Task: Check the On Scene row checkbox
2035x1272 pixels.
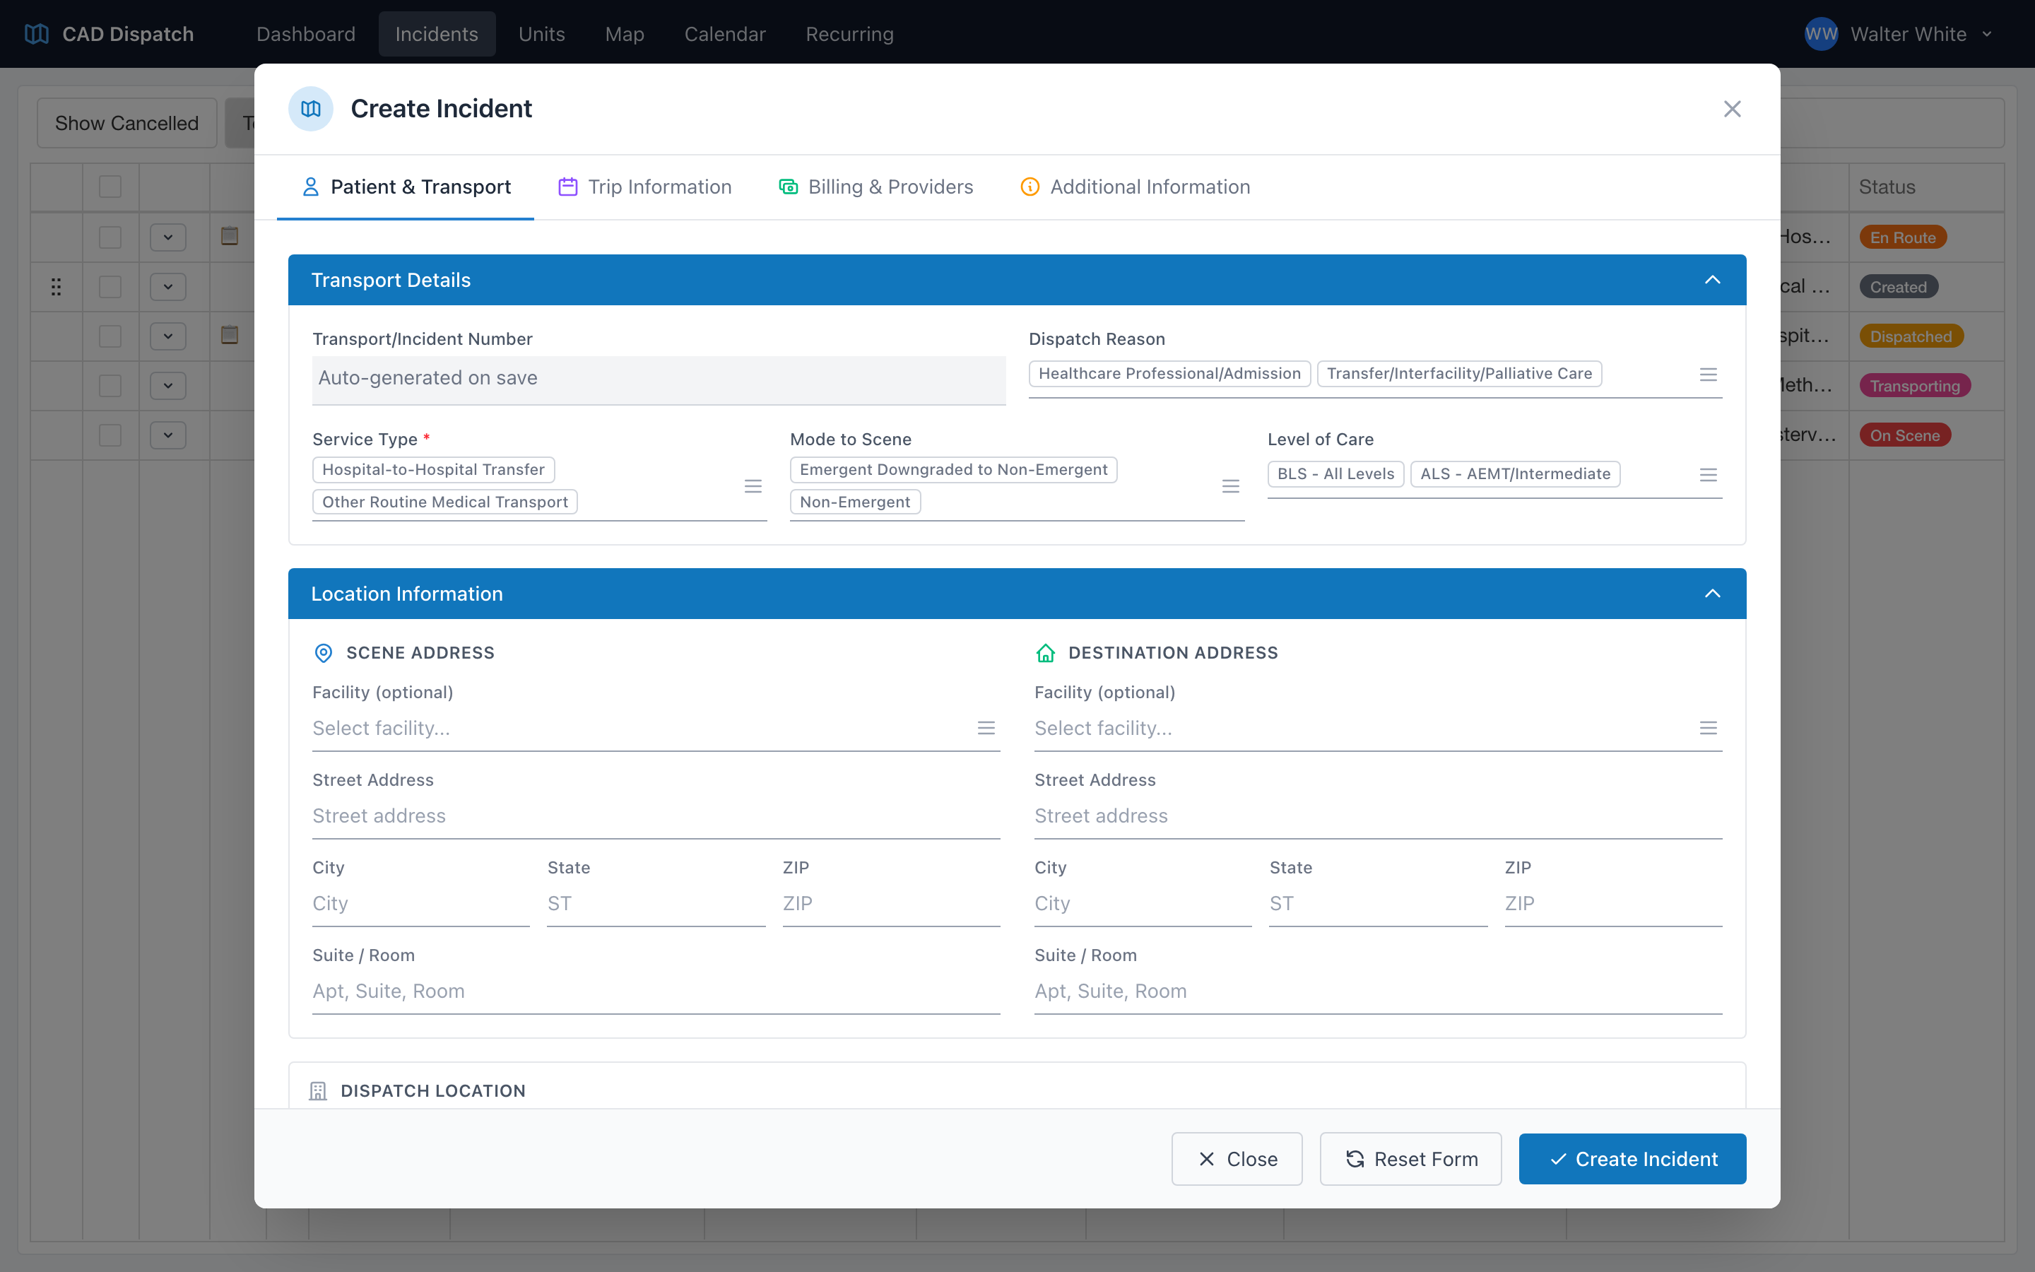Action: tap(110, 435)
